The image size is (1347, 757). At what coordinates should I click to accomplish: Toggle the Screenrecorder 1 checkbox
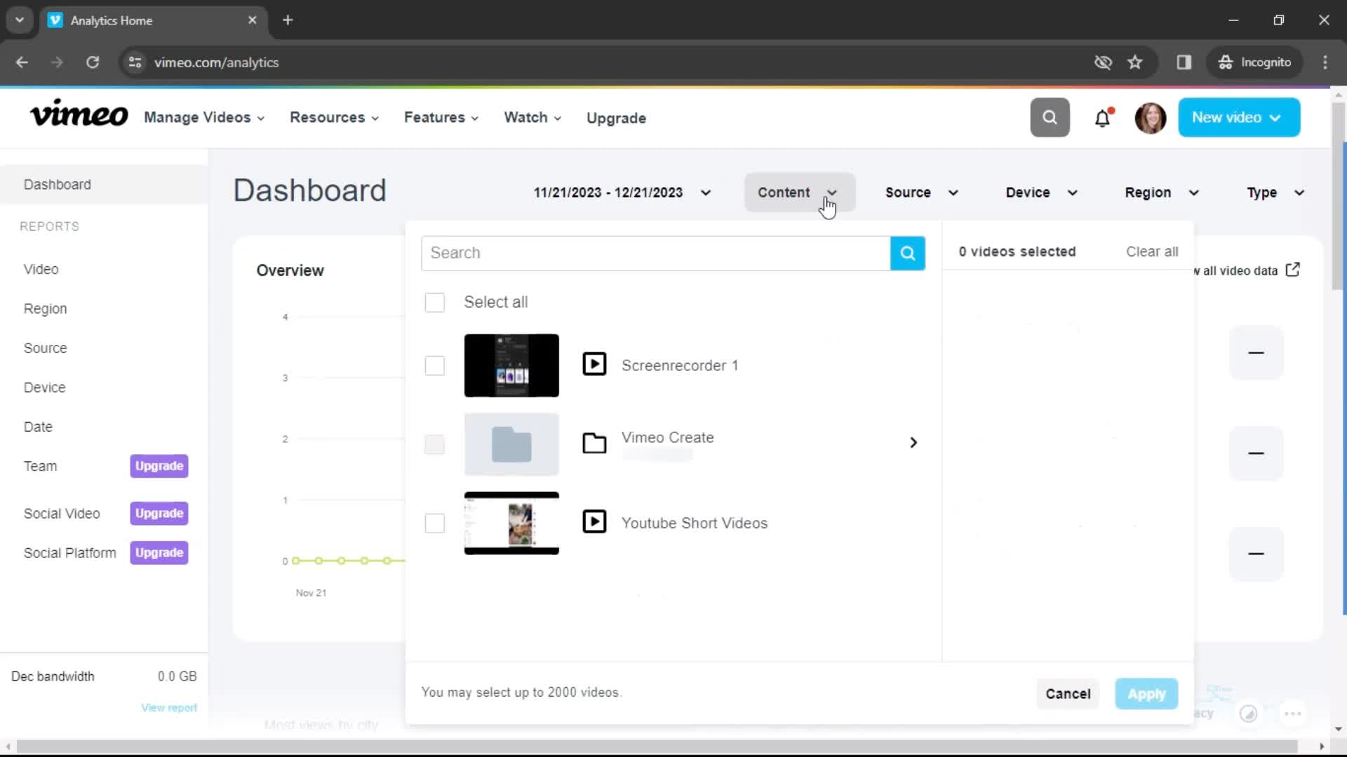tap(435, 365)
